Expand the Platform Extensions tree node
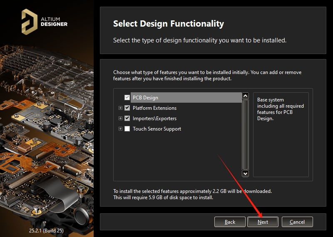 point(121,108)
